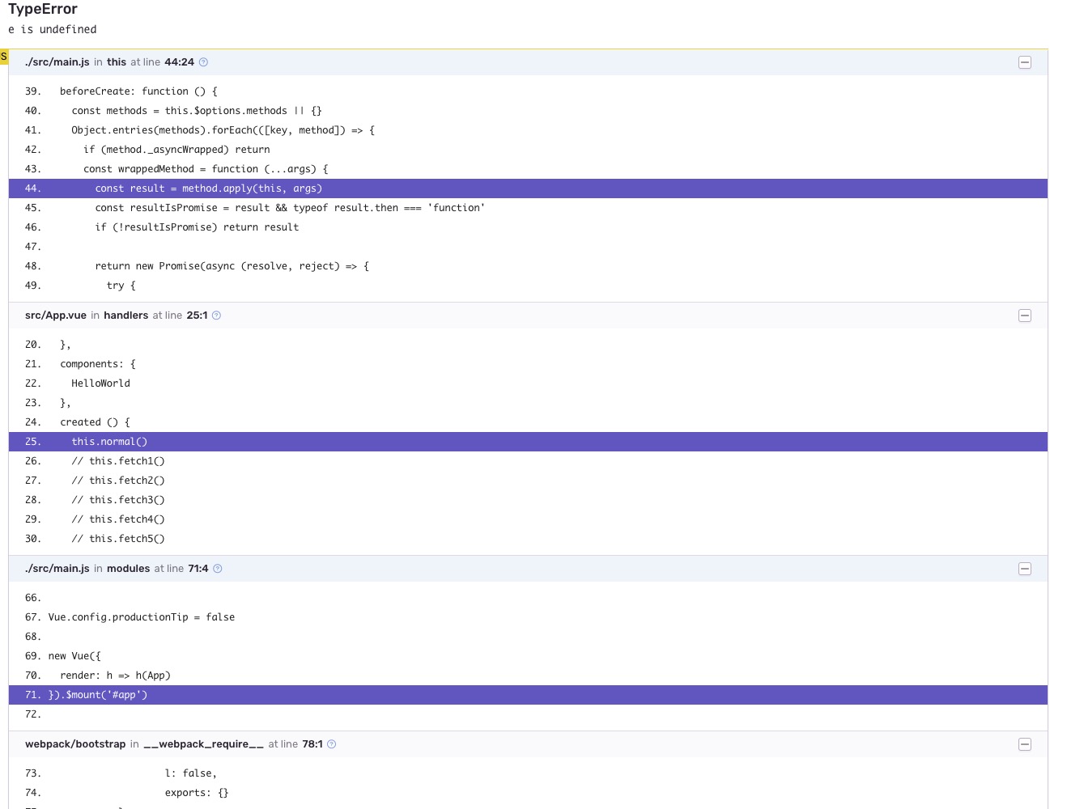
Task: Collapse the ./src/main.js line 44:24 frame
Action: coord(1025,62)
